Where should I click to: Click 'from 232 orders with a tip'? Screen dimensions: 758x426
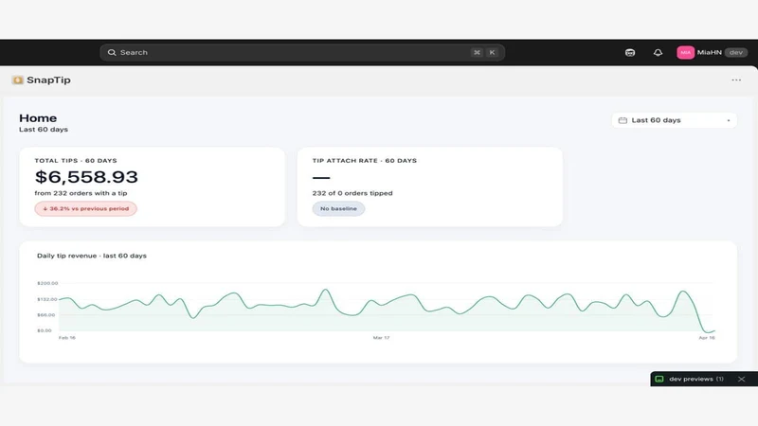(x=81, y=193)
